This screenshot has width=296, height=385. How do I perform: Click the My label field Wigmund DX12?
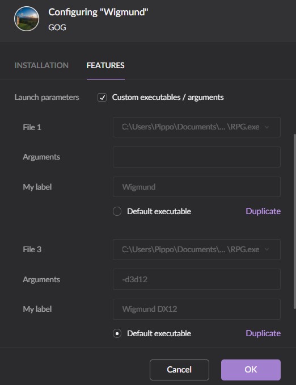coord(196,309)
